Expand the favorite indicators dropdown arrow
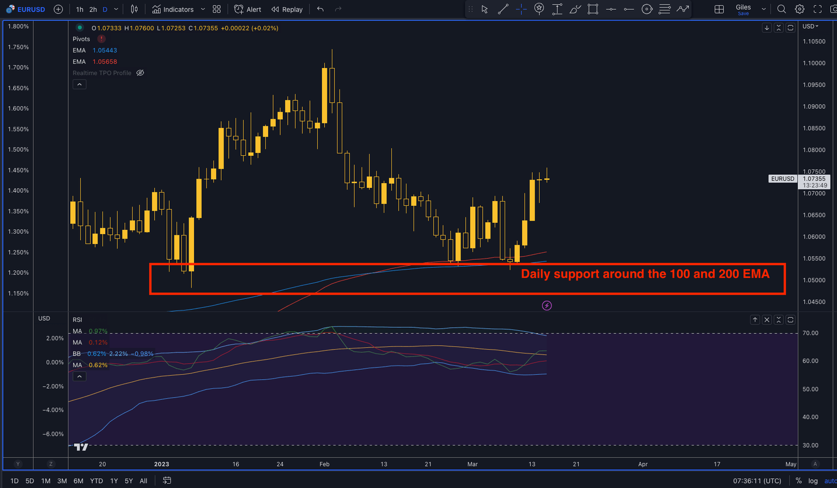Viewport: 837px width, 488px height. coord(203,9)
